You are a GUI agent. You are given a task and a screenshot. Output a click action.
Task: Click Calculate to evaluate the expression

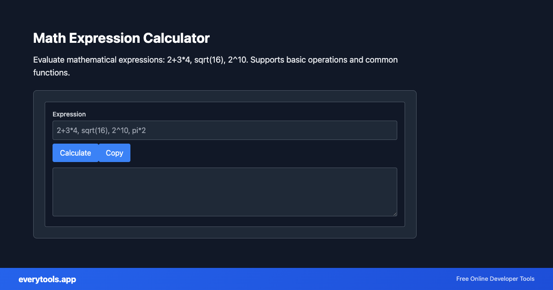click(x=75, y=152)
